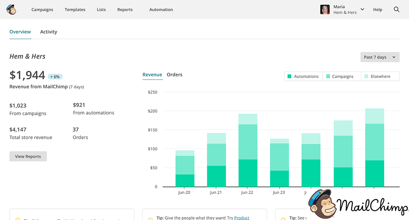The image size is (409, 220).
Task: Click the MailChimp monkey logo in the header
Action: (x=11, y=9)
